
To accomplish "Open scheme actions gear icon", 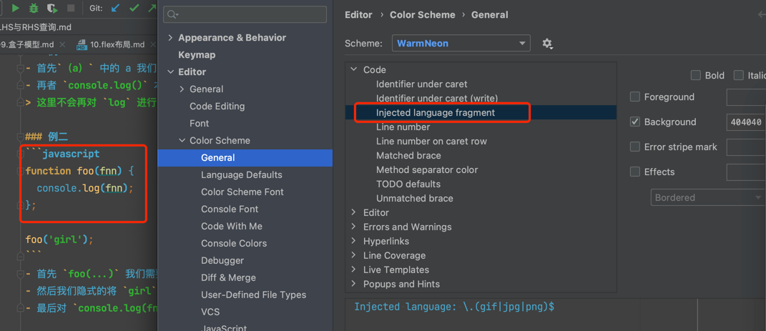I will 548,44.
